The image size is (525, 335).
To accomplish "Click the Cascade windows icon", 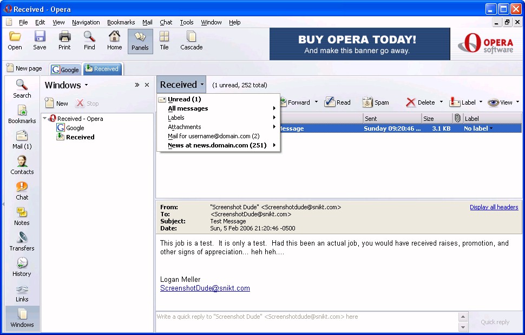I will coord(191,41).
